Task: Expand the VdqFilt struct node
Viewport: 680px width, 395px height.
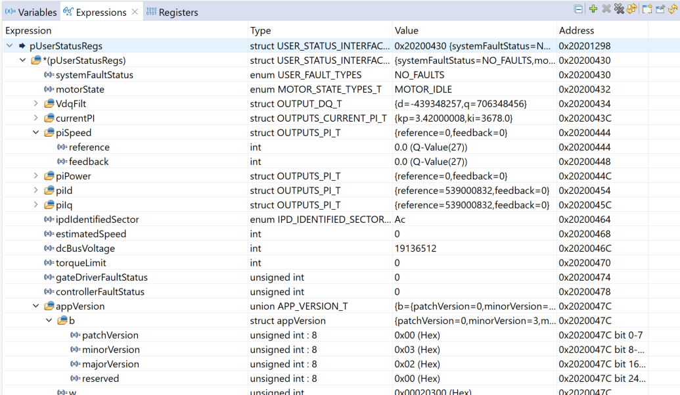Action: 36,104
